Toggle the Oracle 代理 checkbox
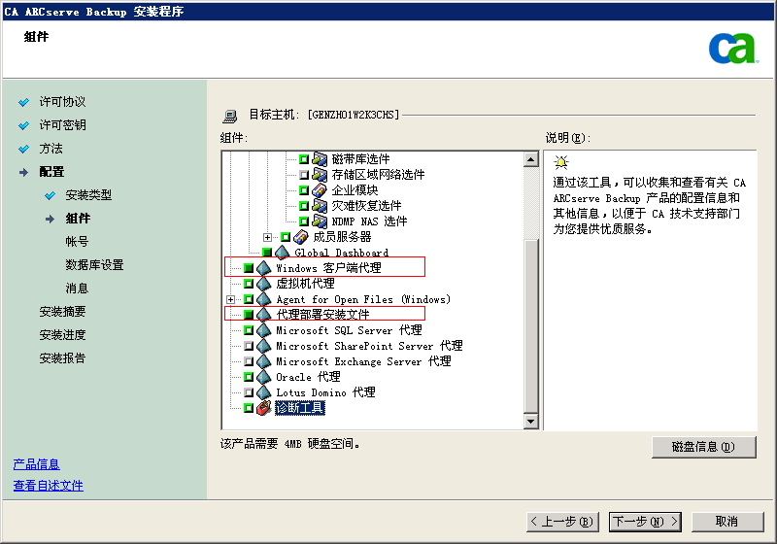777x544 pixels. [249, 377]
